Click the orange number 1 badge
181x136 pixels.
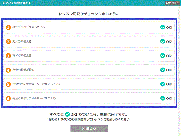(x=8, y=28)
